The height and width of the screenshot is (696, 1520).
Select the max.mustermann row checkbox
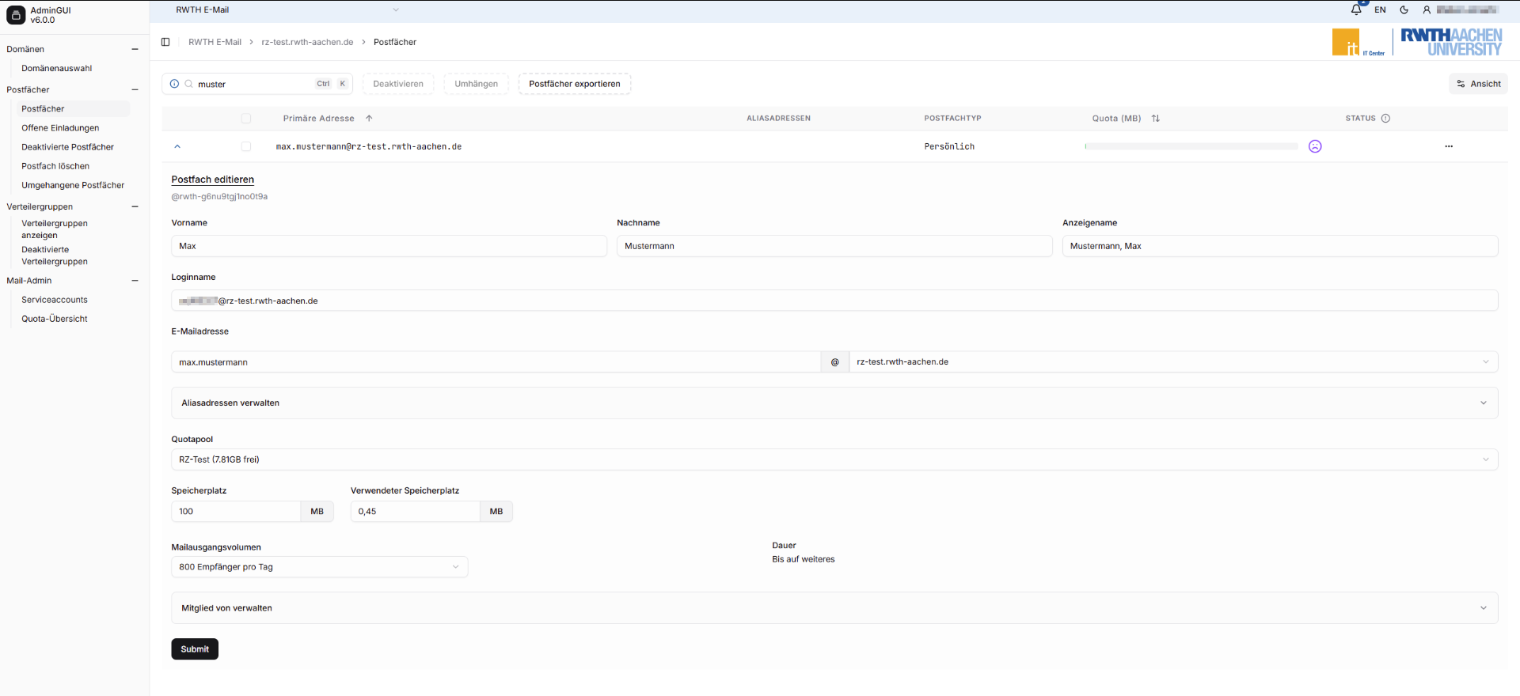[246, 146]
